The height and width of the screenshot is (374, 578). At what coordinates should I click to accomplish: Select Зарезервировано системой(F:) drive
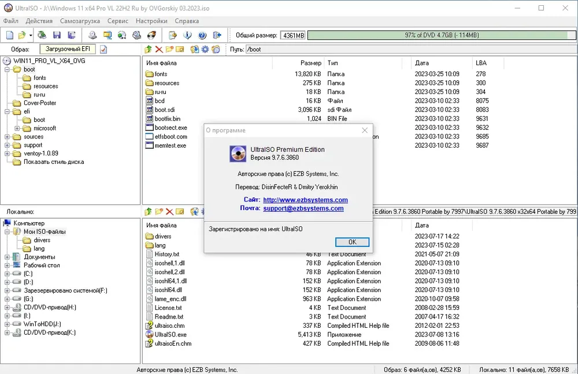click(65, 291)
